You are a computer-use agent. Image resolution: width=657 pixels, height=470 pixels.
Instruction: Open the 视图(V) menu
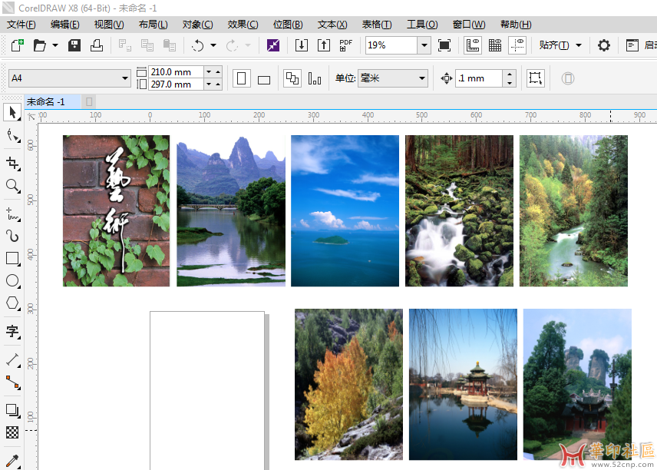(x=109, y=25)
